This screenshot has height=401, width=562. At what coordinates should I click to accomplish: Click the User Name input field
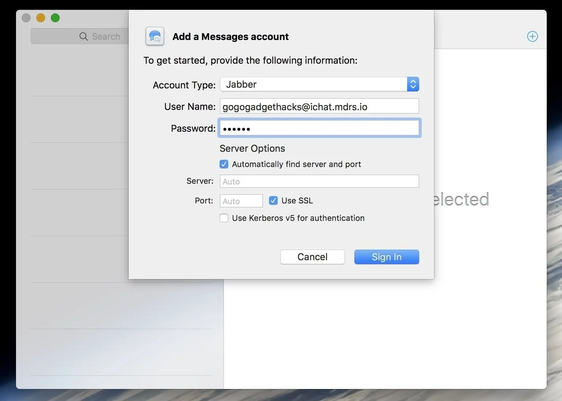click(320, 106)
